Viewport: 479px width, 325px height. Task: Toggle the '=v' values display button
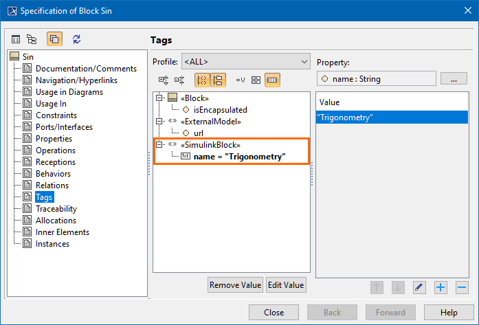pos(241,80)
